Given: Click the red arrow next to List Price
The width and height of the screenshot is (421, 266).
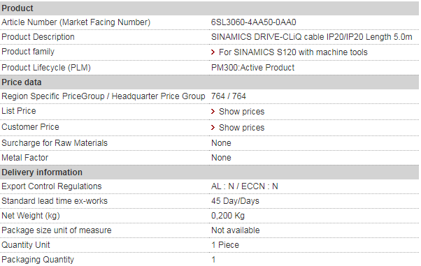Looking at the screenshot, I should pos(213,111).
